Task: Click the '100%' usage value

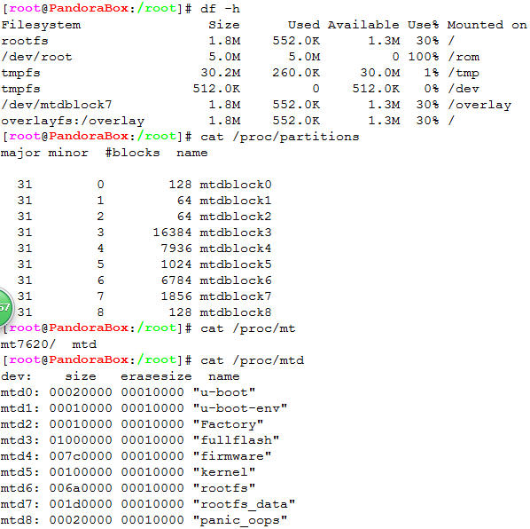Action: (x=423, y=57)
